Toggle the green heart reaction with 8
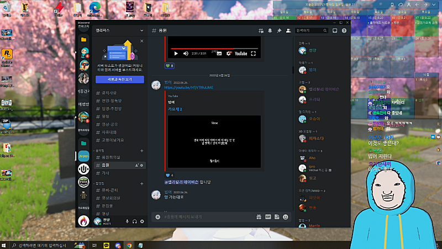The image size is (442, 249). tap(169, 66)
